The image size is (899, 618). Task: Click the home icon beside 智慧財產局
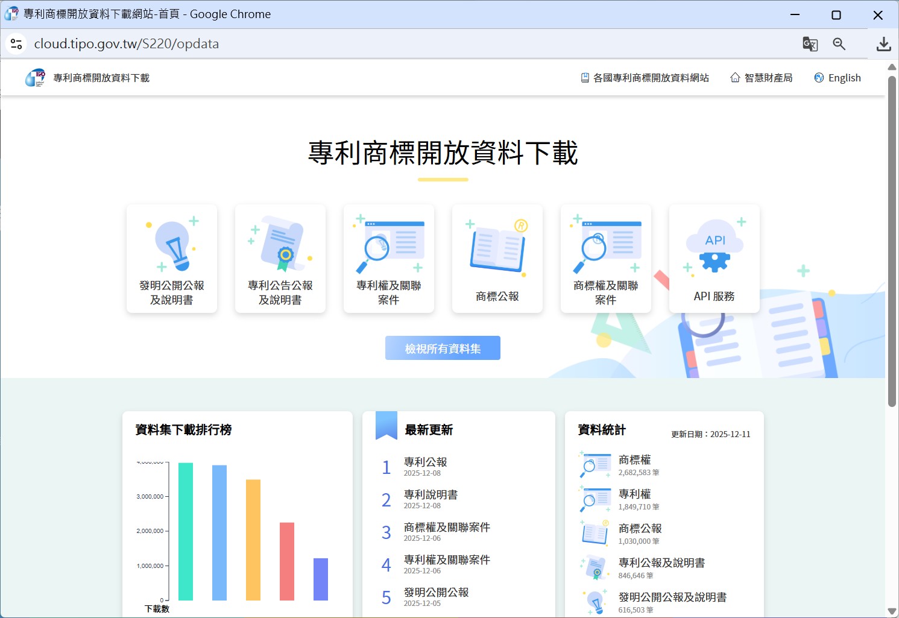[734, 77]
